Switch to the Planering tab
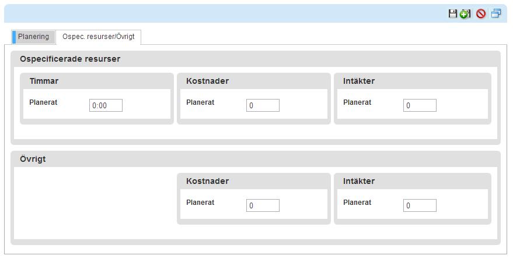The image size is (513, 259). (x=33, y=37)
